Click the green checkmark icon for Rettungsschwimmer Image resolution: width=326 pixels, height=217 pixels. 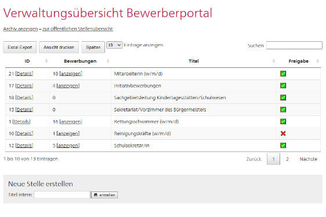coord(283,121)
